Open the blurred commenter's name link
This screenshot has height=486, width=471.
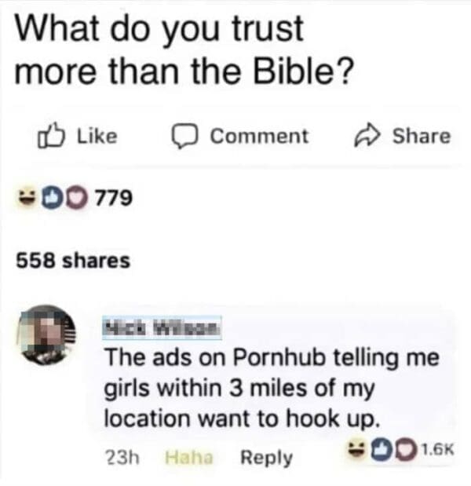coord(162,327)
